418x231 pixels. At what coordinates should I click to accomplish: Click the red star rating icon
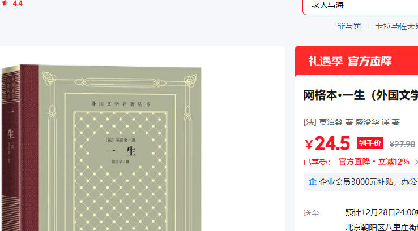point(5,3)
